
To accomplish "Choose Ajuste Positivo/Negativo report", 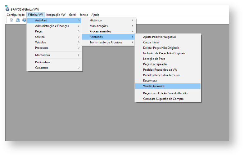I will [168, 37].
